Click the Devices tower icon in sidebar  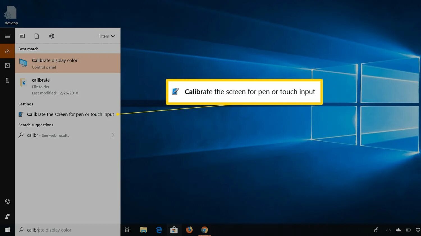tap(7, 81)
